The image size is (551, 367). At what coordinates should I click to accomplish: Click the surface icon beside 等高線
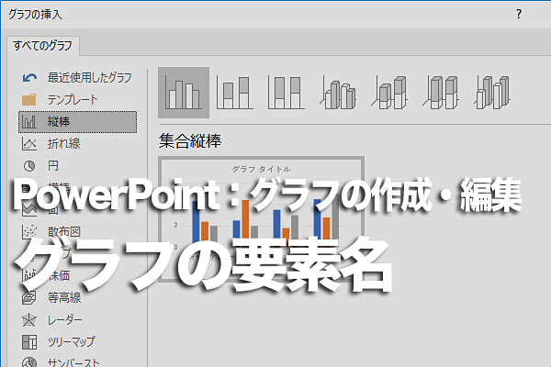(29, 298)
